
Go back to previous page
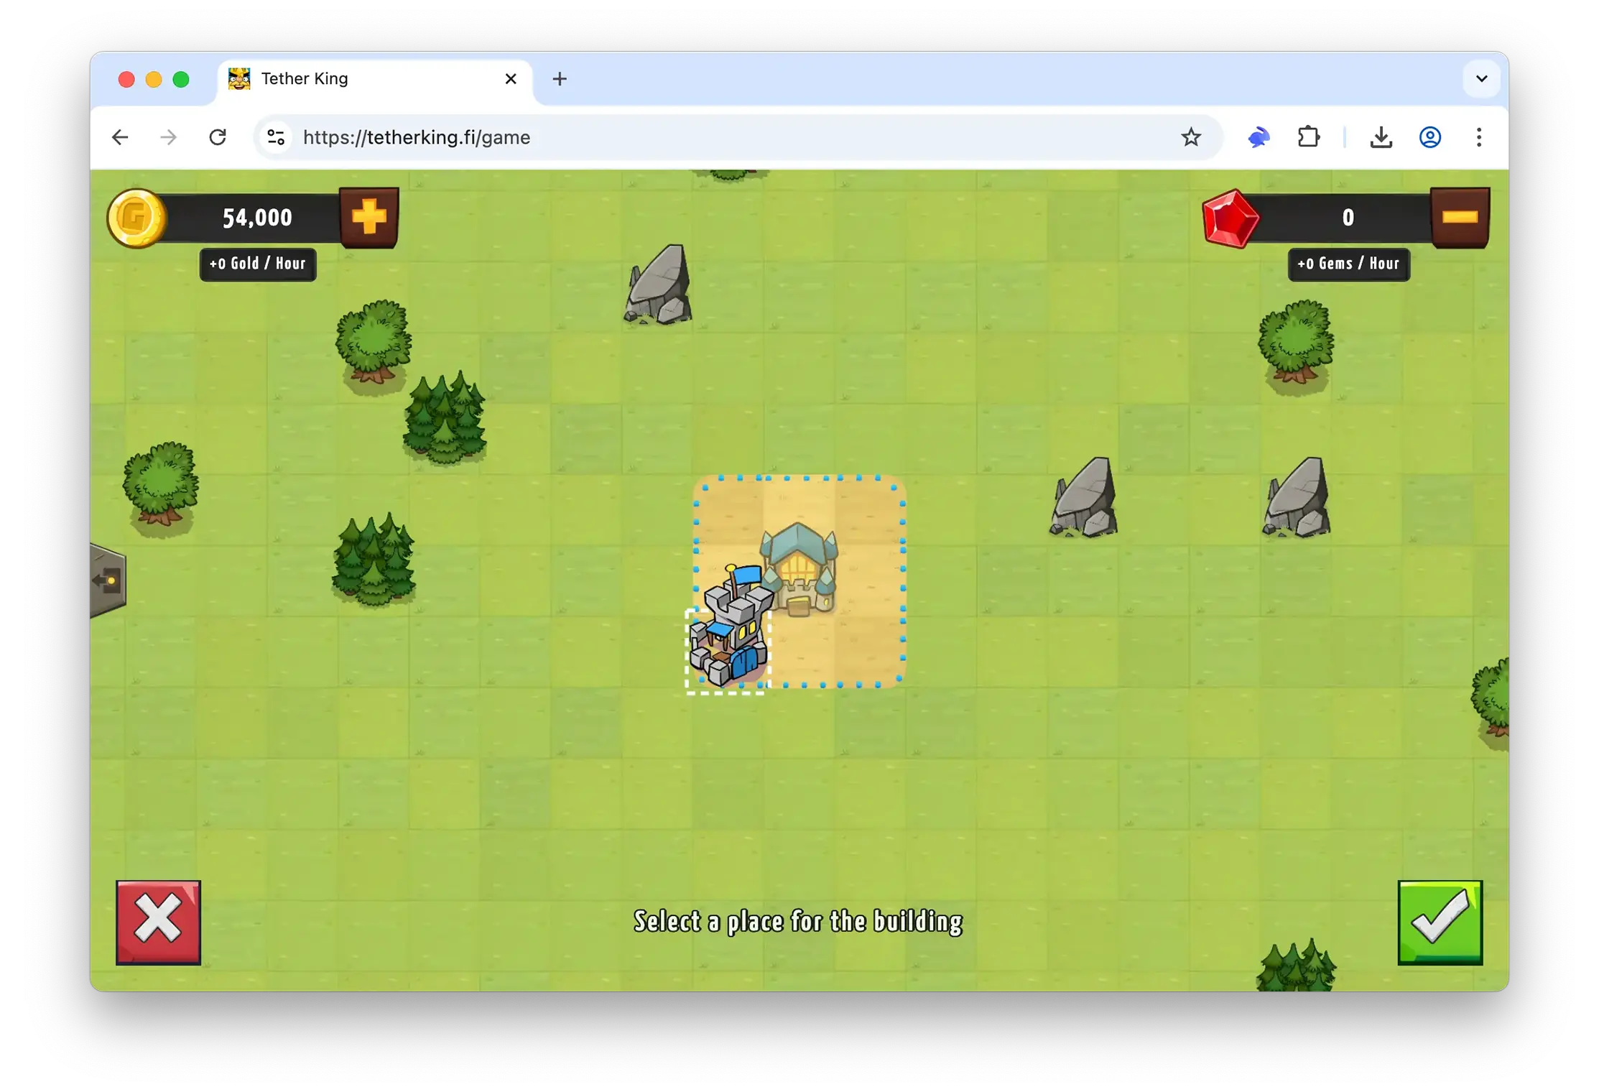coord(120,137)
